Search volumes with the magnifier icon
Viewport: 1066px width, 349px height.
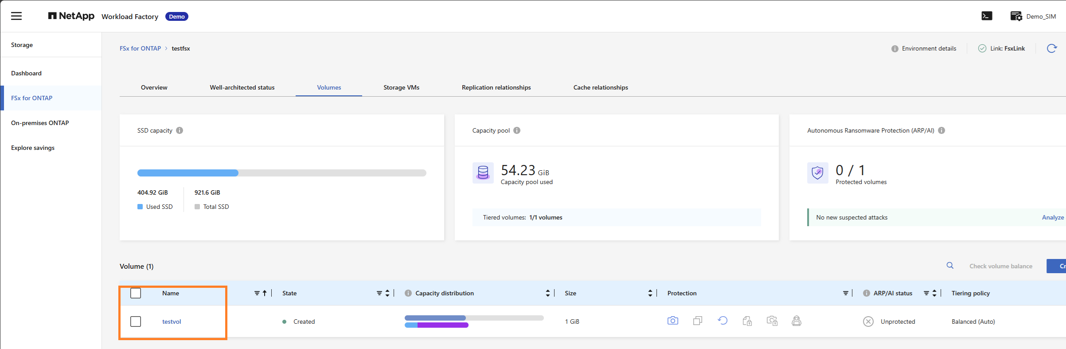(950, 266)
